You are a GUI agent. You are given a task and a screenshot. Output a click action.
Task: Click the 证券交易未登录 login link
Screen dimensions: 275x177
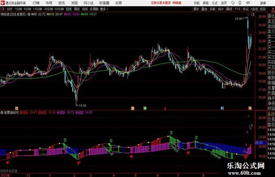pyautogui.click(x=161, y=3)
